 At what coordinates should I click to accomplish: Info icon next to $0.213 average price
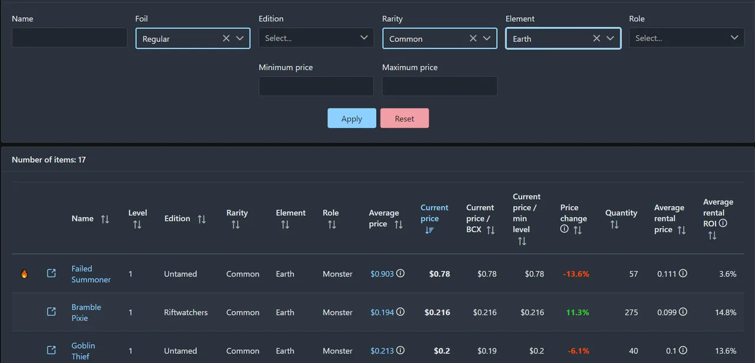click(401, 350)
